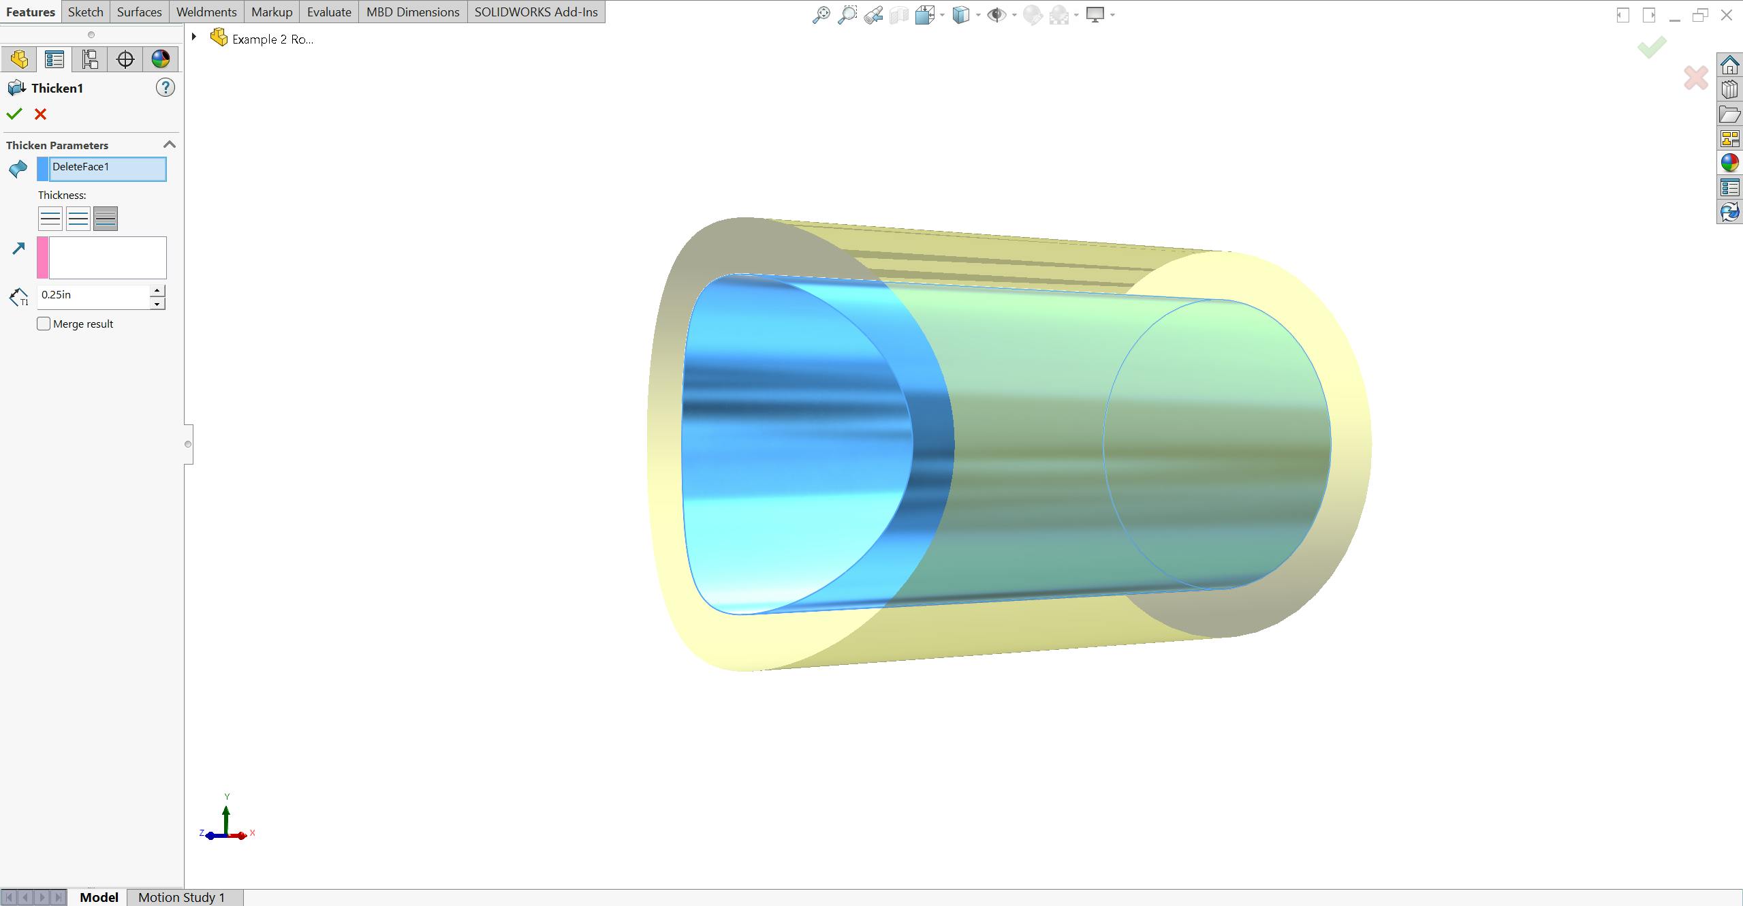Enable the Merge result checkbox
Image resolution: width=1743 pixels, height=906 pixels.
[43, 324]
